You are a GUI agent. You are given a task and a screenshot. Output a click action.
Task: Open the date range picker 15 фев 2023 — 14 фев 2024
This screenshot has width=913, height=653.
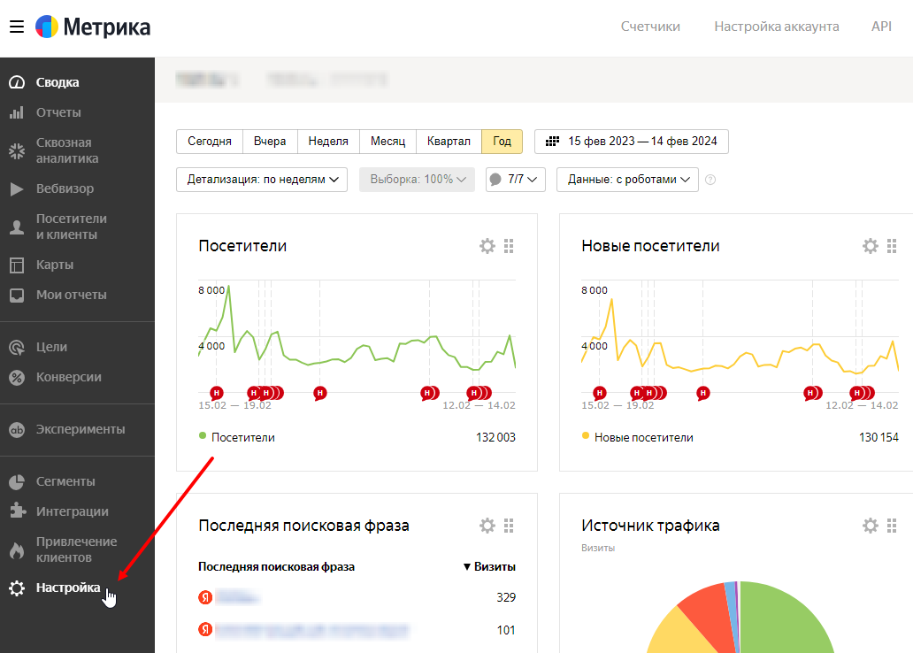631,142
